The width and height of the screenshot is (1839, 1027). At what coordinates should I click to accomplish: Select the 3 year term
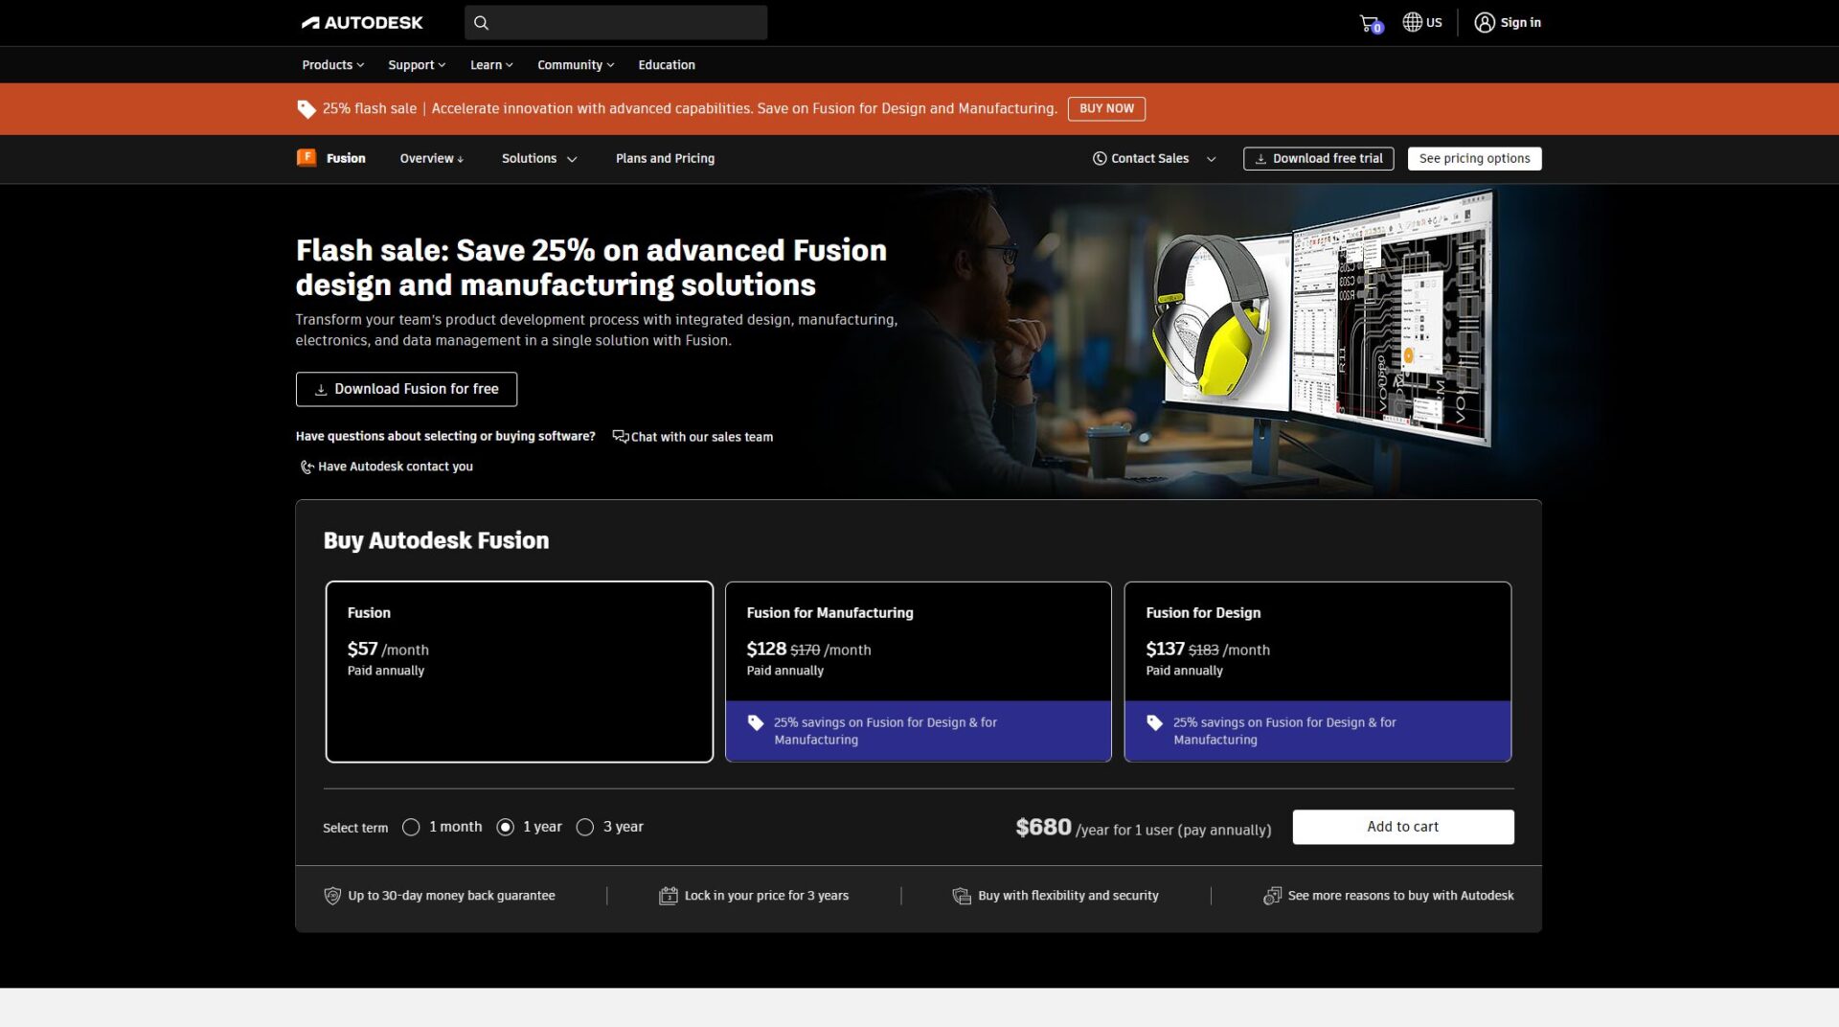584,827
